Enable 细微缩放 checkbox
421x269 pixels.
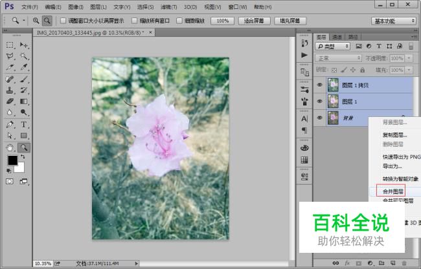click(179, 21)
